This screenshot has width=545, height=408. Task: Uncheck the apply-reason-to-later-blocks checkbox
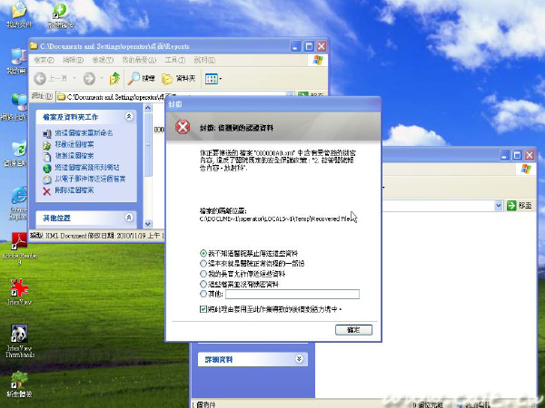(203, 309)
